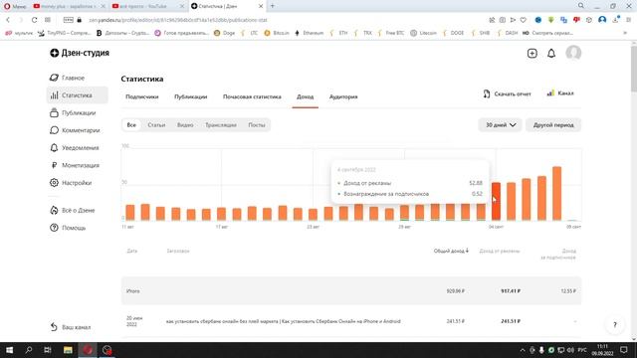Switch to the Подписчики tab

(141, 96)
